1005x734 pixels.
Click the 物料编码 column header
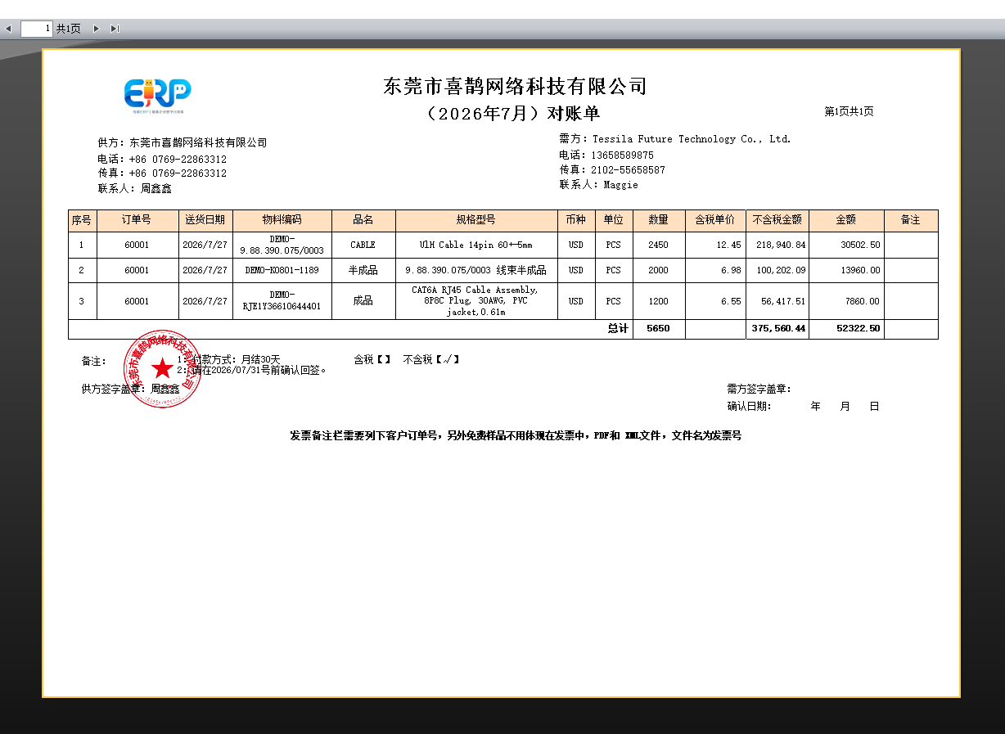[x=282, y=220]
